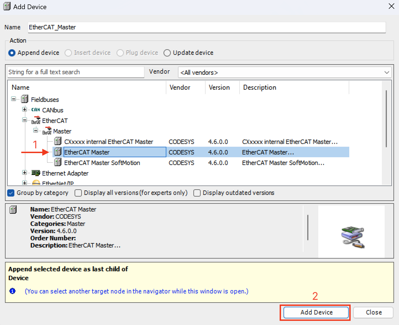Toggle Group by category checkbox
Screen dimensions: 399x325
coord(11,193)
